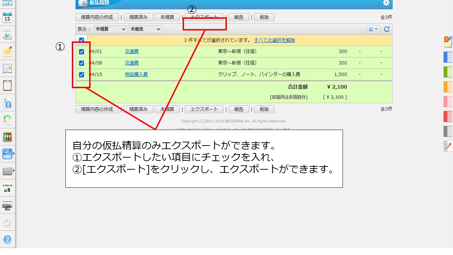Uncheck the 04/01 交通費 row checkbox
453x255 pixels.
pyautogui.click(x=81, y=52)
